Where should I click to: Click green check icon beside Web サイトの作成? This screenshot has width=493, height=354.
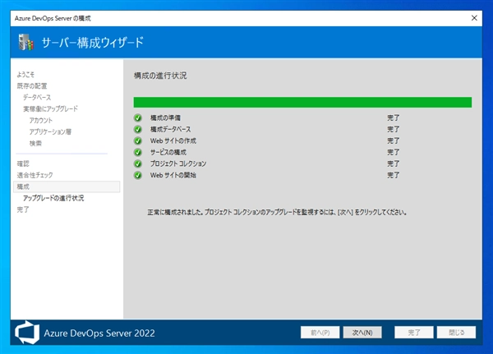tap(138, 140)
